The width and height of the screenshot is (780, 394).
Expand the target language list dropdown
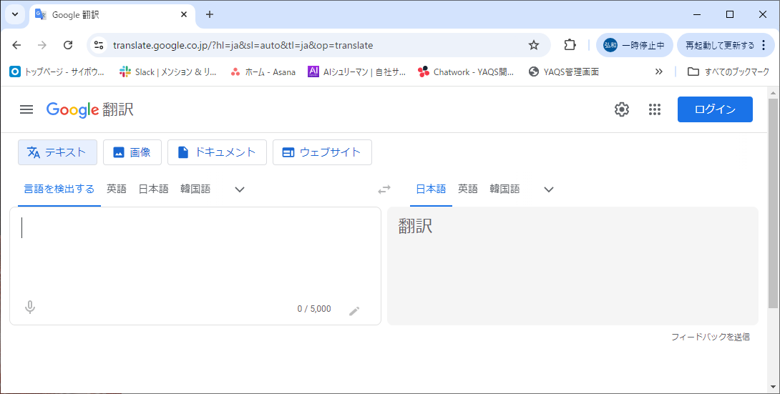(x=549, y=189)
